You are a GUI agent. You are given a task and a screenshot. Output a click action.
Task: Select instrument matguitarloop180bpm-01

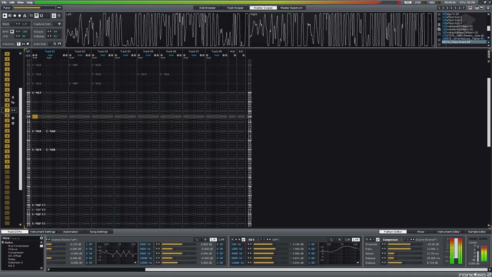click(462, 32)
